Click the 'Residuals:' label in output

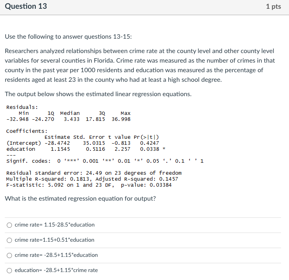(x=22, y=107)
